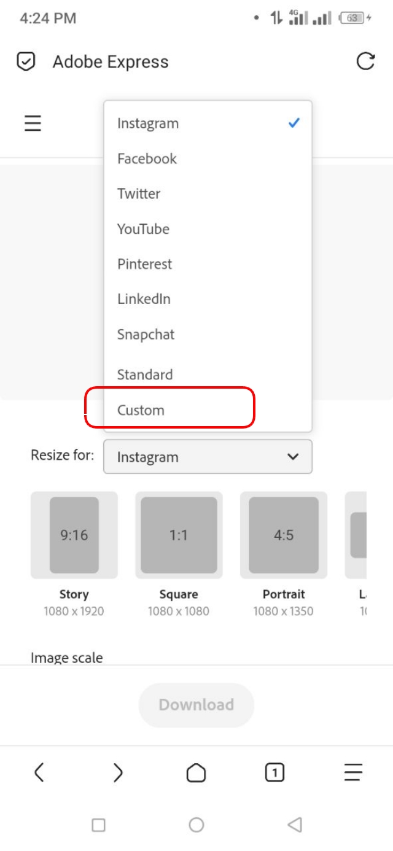Select the Story 9:16 preset
Viewport: 393px width, 851px height.
[74, 535]
